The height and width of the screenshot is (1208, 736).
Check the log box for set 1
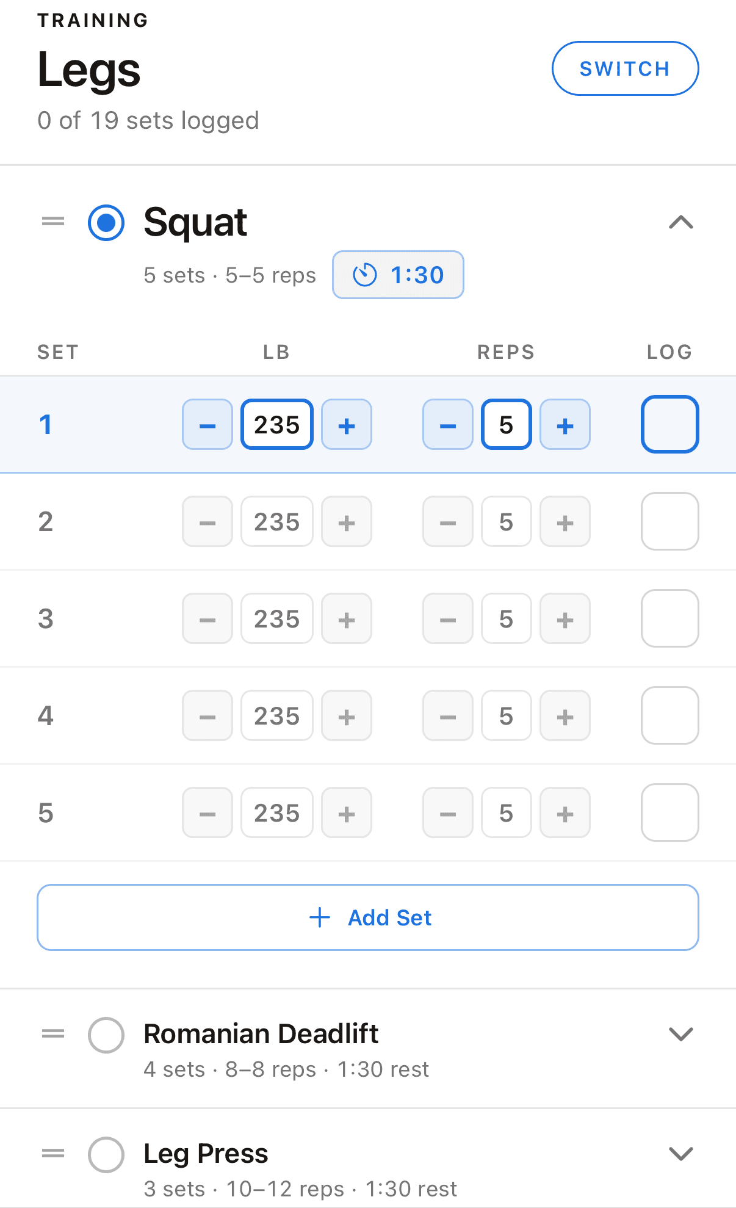click(670, 424)
